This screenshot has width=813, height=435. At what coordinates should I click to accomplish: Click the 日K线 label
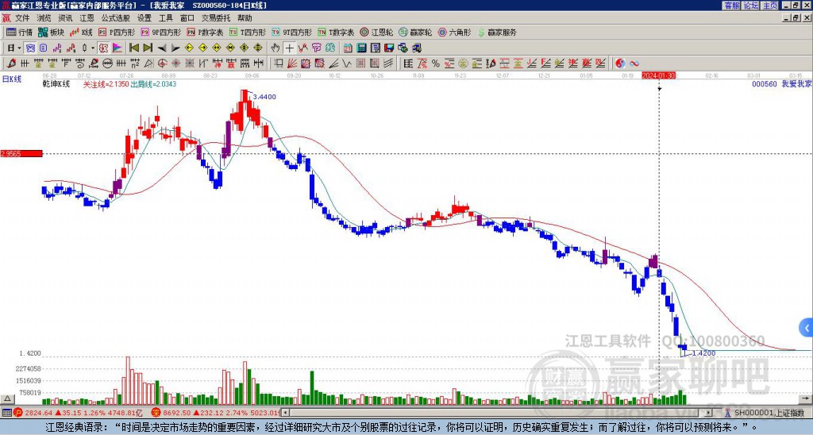pos(11,79)
